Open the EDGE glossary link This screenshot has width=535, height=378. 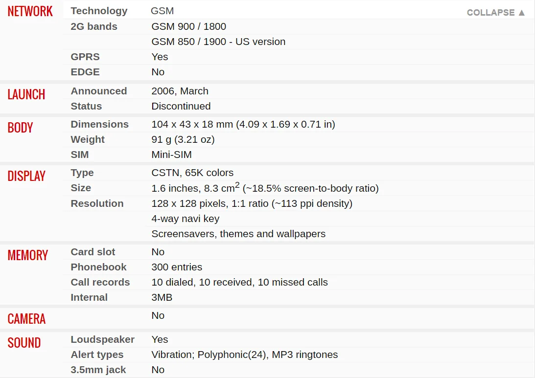pyautogui.click(x=85, y=72)
